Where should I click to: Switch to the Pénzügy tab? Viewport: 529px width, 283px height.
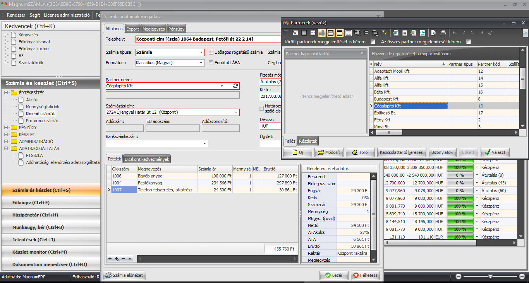177,29
